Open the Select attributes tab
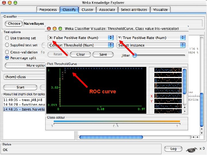 pyautogui.click(x=134, y=10)
